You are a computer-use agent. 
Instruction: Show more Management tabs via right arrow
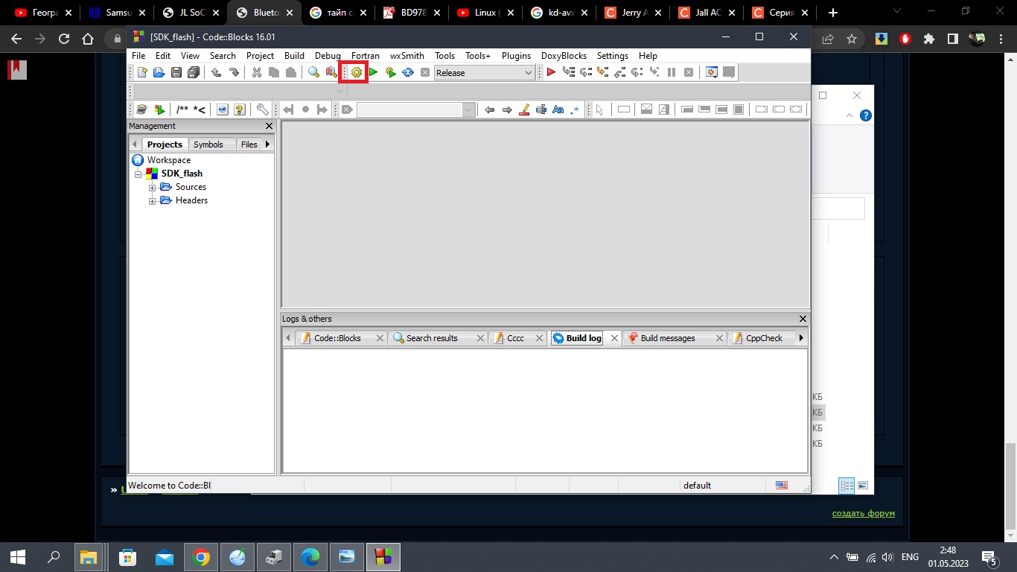click(267, 144)
